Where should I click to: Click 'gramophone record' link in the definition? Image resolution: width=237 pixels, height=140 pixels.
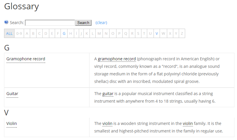click(117, 59)
